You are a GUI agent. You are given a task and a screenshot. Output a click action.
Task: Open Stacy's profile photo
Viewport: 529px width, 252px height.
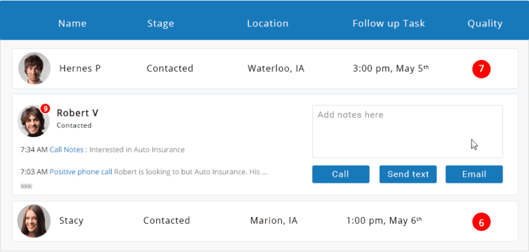click(x=34, y=221)
